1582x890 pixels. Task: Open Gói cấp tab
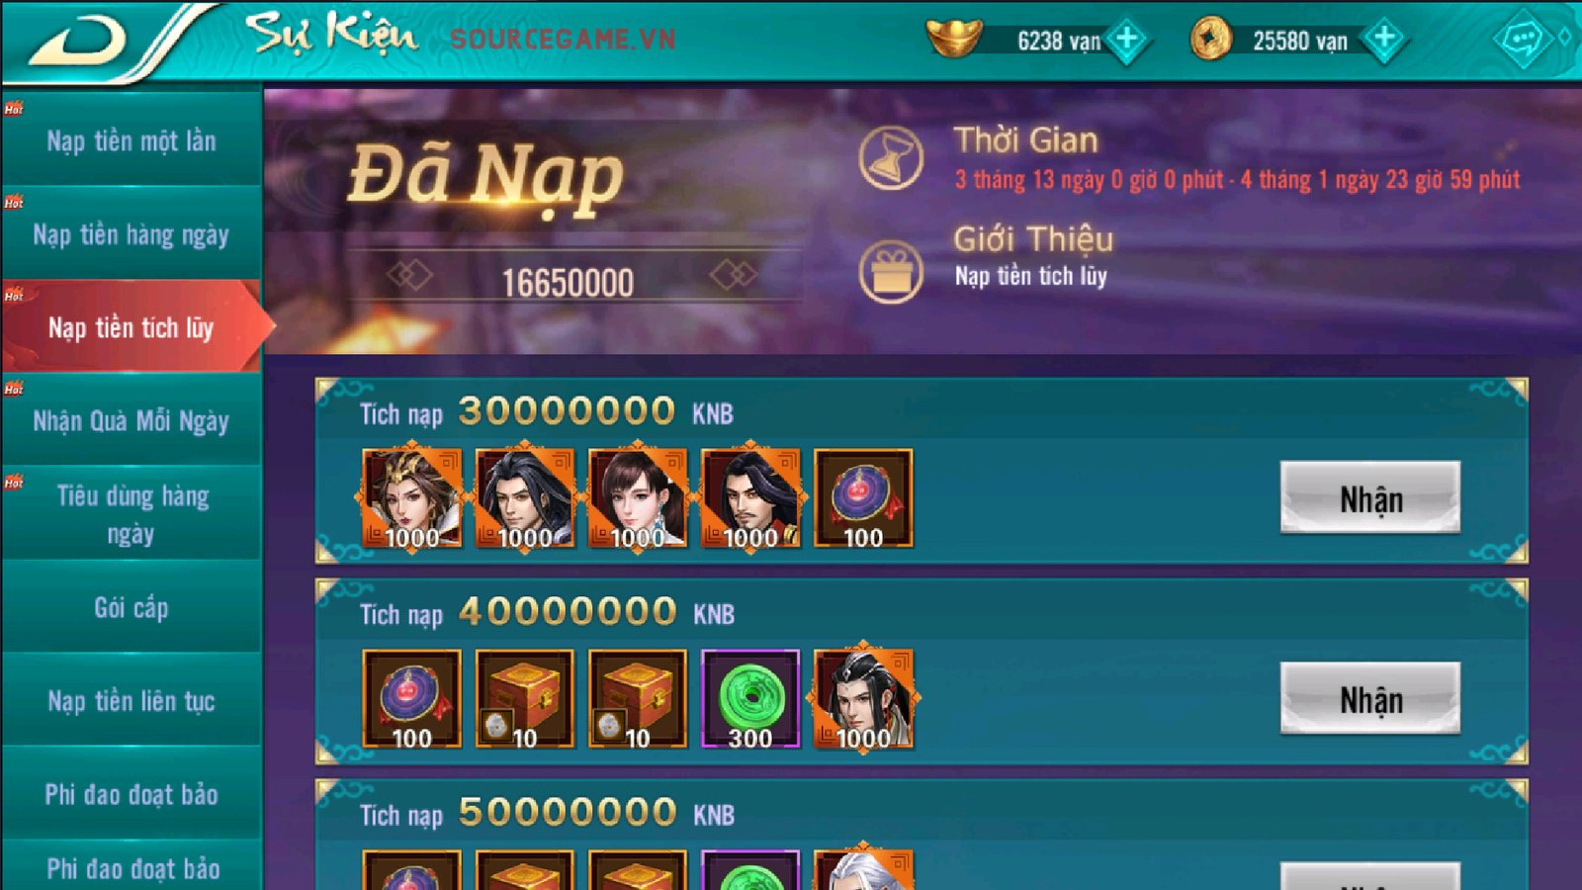[x=132, y=607]
